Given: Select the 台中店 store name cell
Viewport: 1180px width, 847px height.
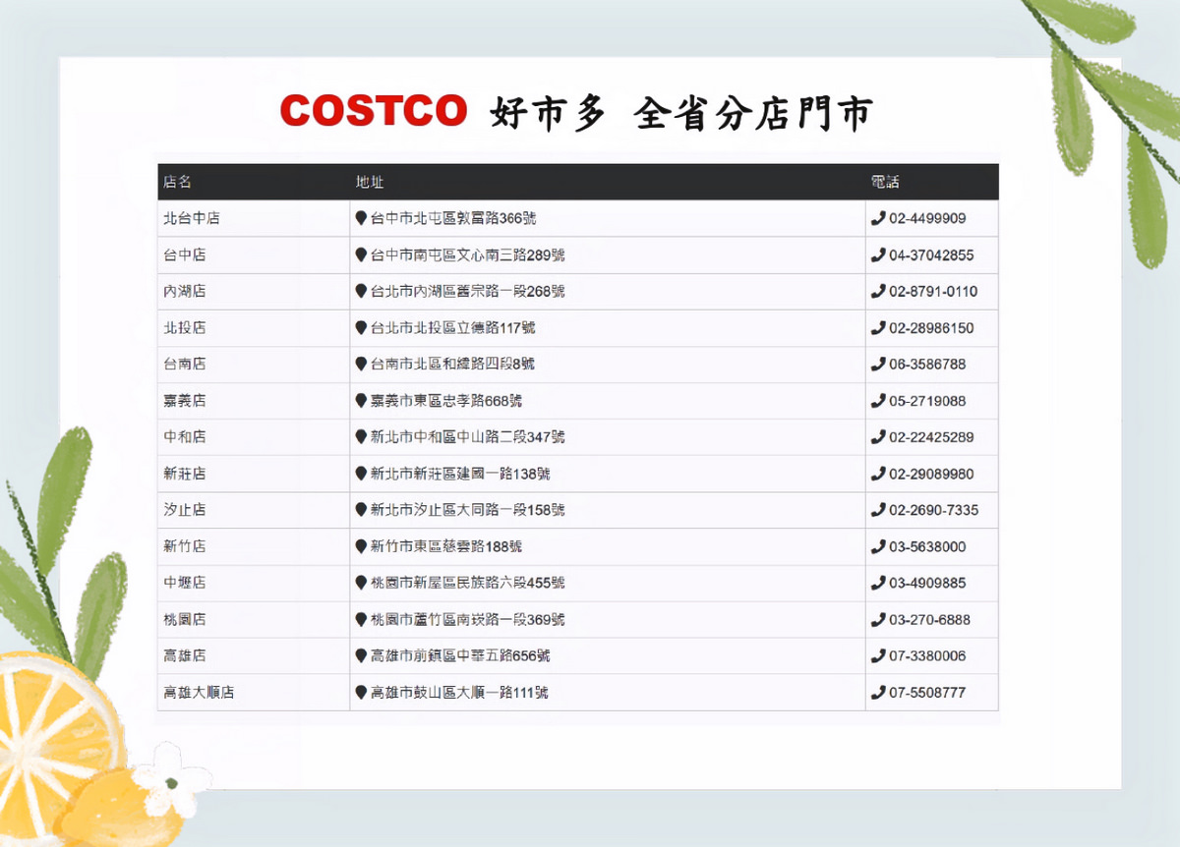Looking at the screenshot, I should [x=254, y=254].
